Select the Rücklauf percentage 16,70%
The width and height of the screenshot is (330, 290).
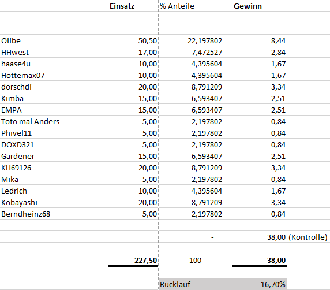(260, 285)
